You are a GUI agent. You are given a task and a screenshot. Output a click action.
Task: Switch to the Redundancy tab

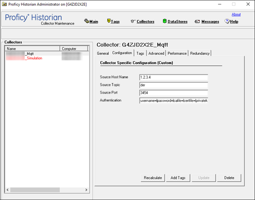200,53
